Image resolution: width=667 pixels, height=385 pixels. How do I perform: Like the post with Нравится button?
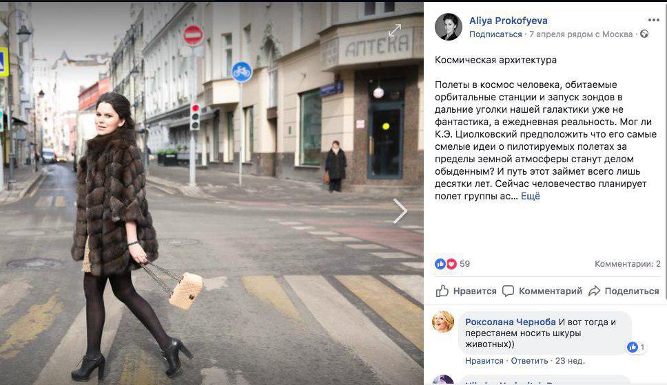pos(466,291)
